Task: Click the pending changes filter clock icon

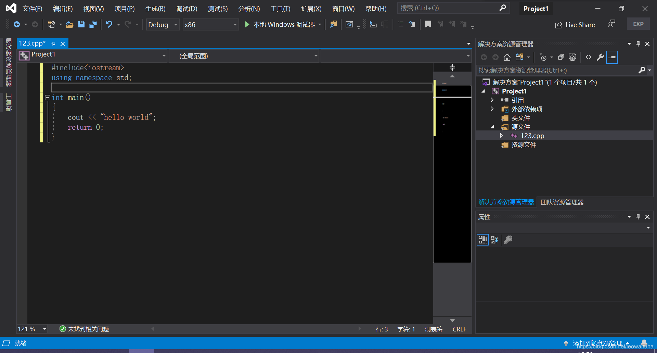Action: point(543,57)
